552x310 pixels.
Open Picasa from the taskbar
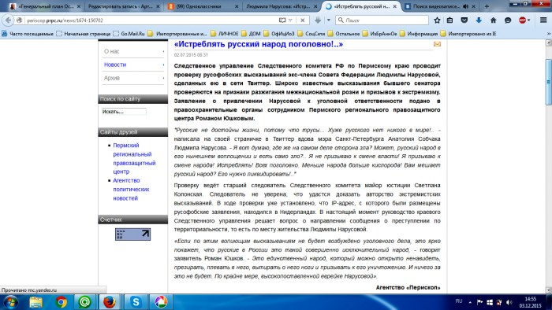(x=161, y=302)
